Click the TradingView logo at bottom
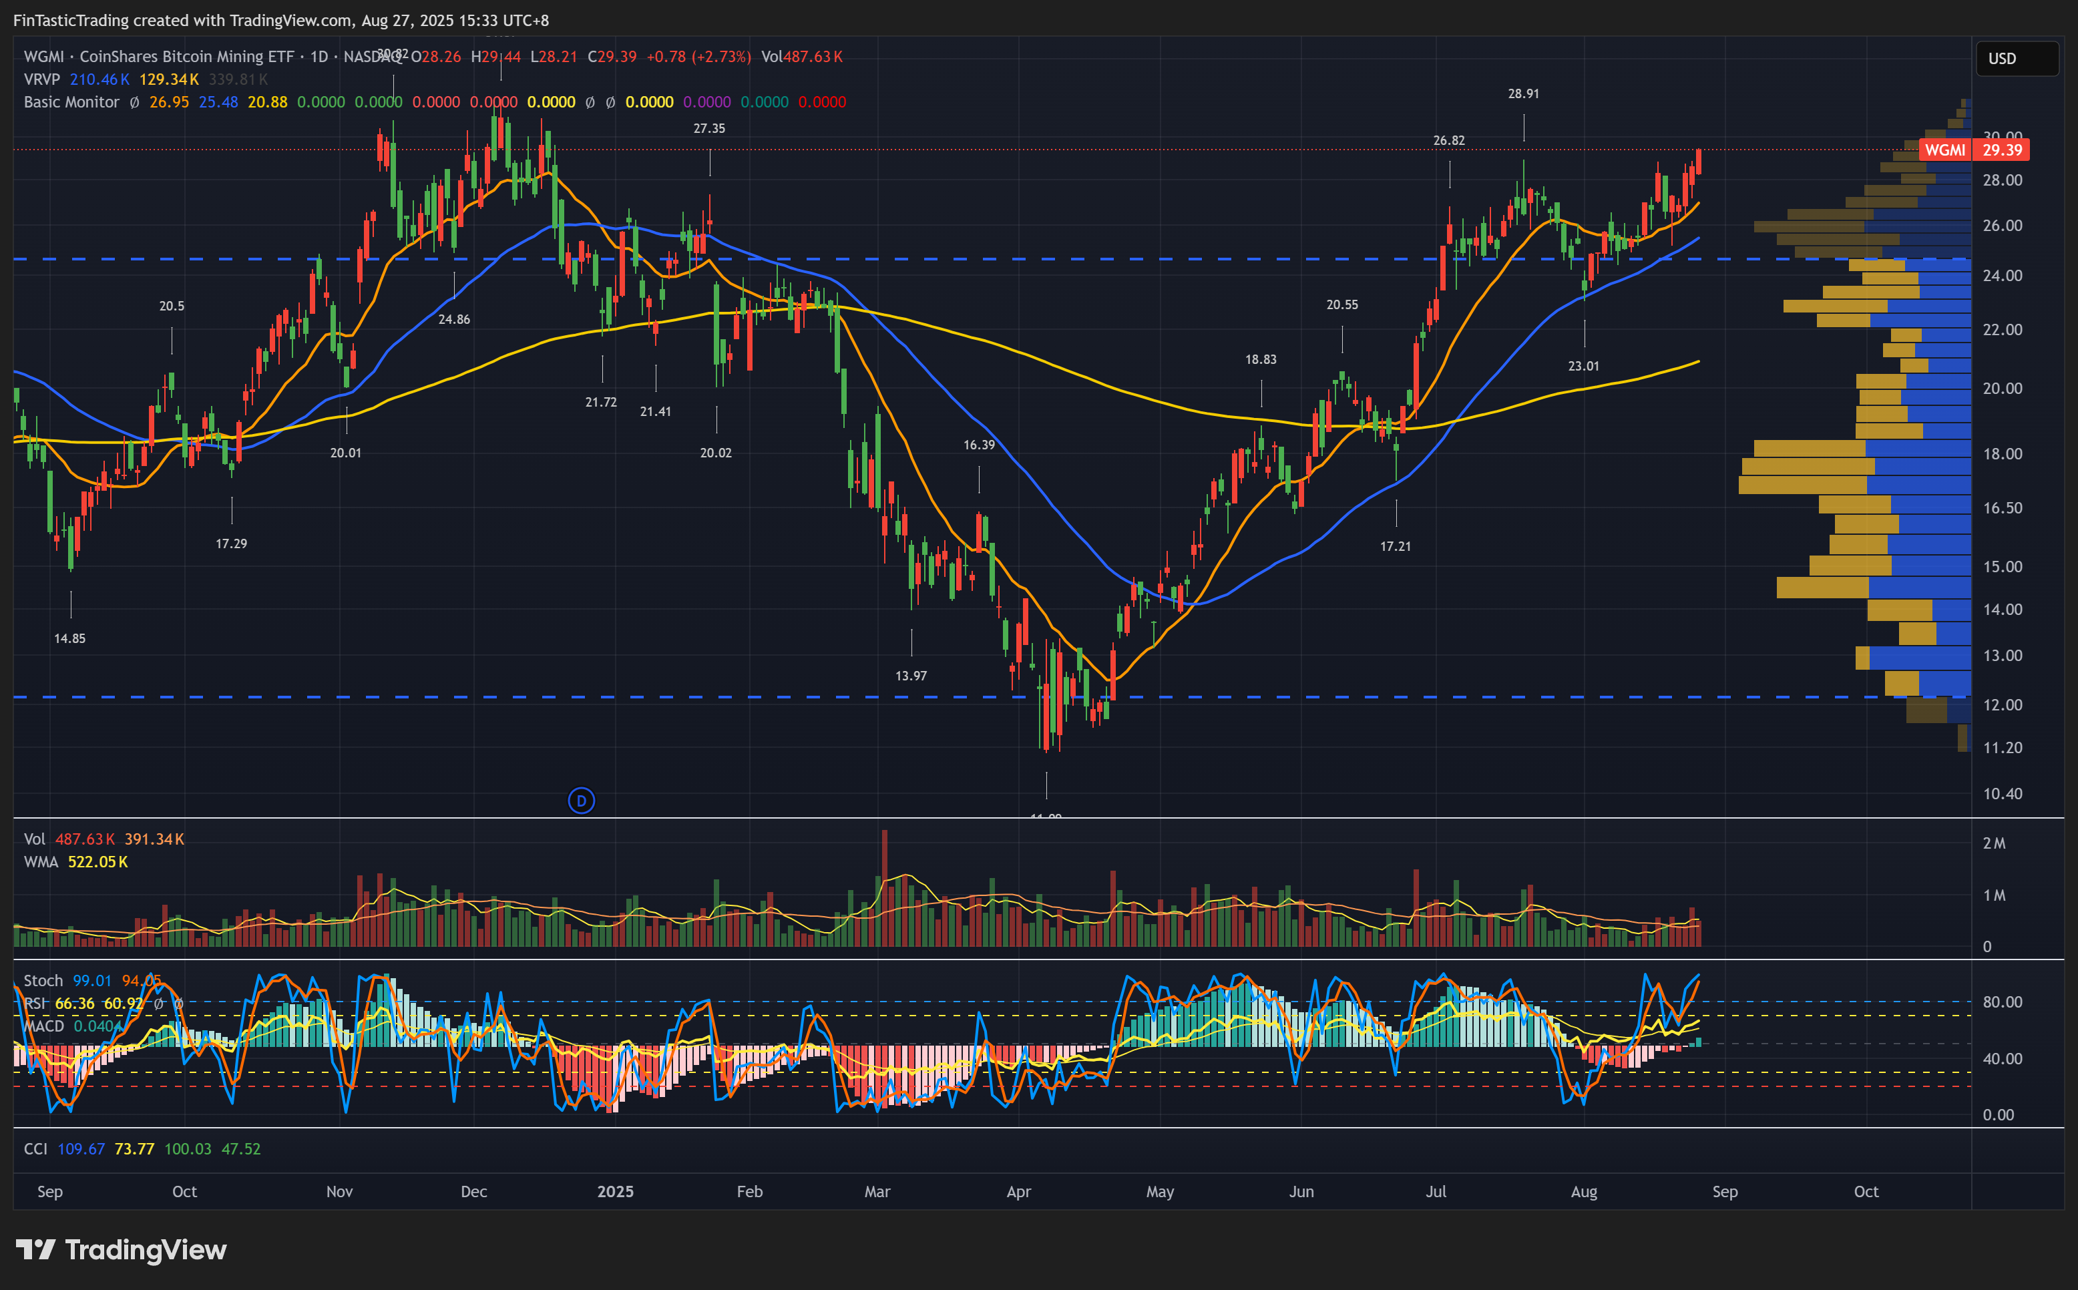2078x1290 pixels. [121, 1250]
